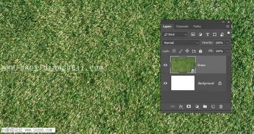
Task: Click the lock position move icon
Action: (x=187, y=51)
